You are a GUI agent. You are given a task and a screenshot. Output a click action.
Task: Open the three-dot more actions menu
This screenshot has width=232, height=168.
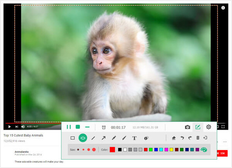click(225, 142)
